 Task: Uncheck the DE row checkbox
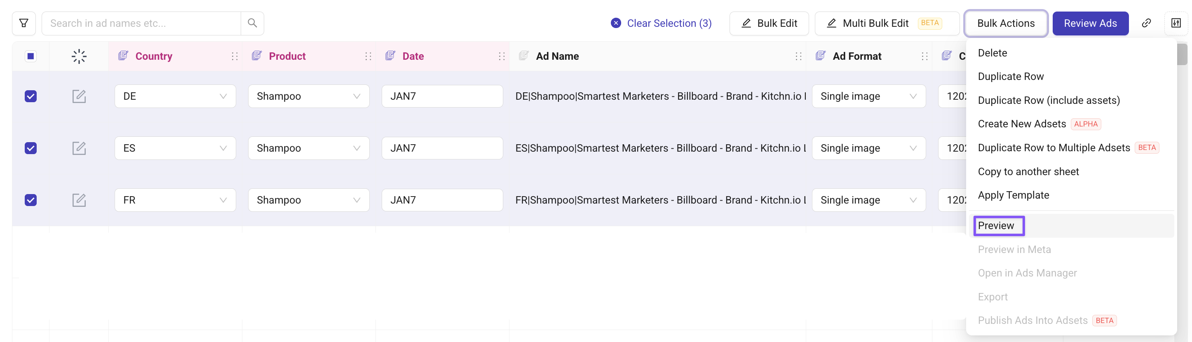[x=31, y=96]
